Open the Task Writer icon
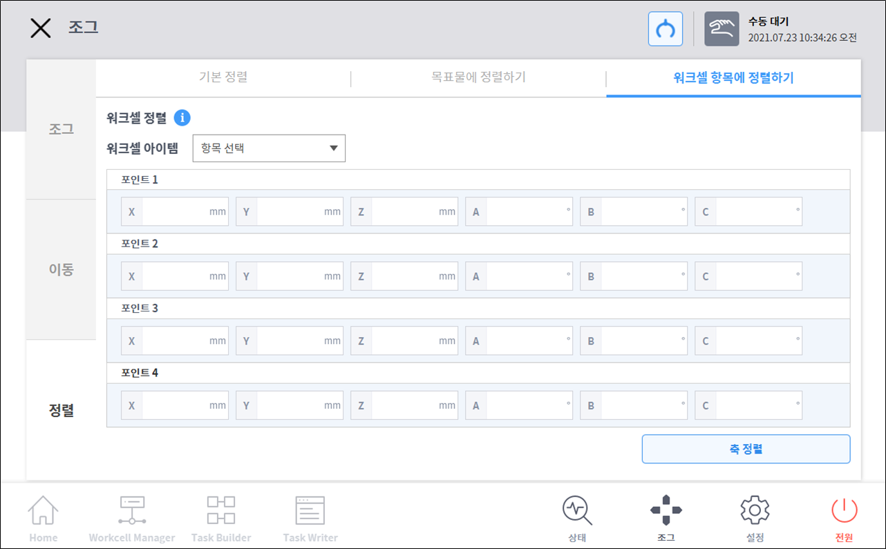The image size is (886, 549). click(310, 512)
